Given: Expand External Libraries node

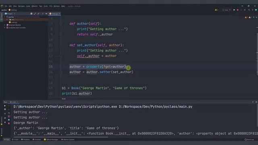Looking at the screenshot, I should 5,25.
